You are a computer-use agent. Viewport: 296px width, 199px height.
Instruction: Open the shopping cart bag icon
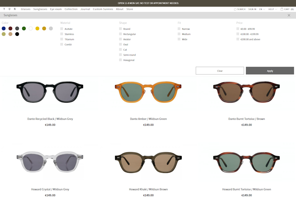(x=282, y=9)
